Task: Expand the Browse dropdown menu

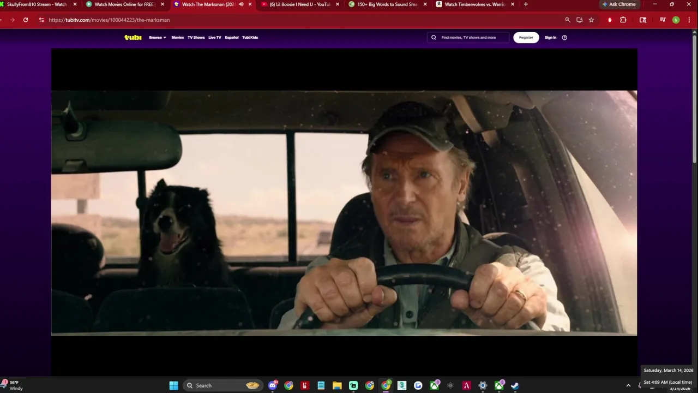Action: coord(157,38)
